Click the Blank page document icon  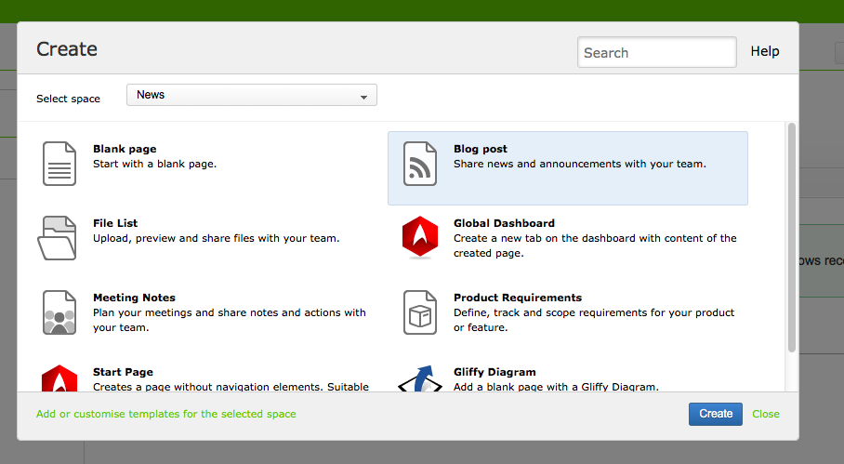tap(59, 164)
